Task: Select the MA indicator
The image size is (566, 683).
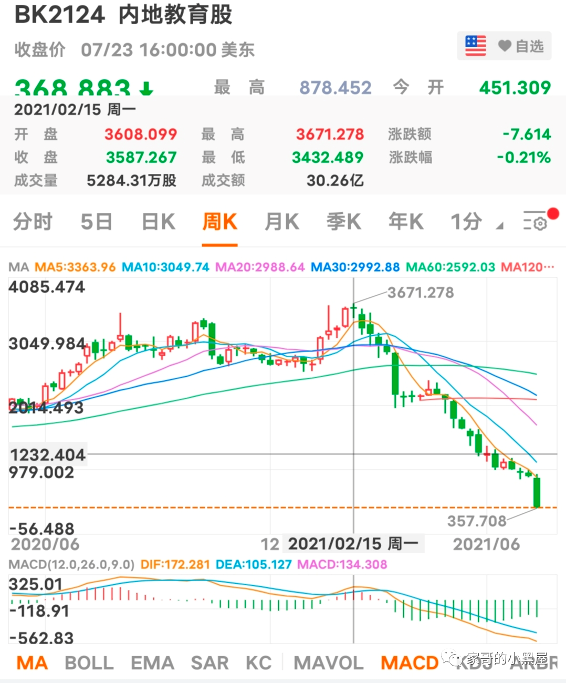Action: point(32,663)
